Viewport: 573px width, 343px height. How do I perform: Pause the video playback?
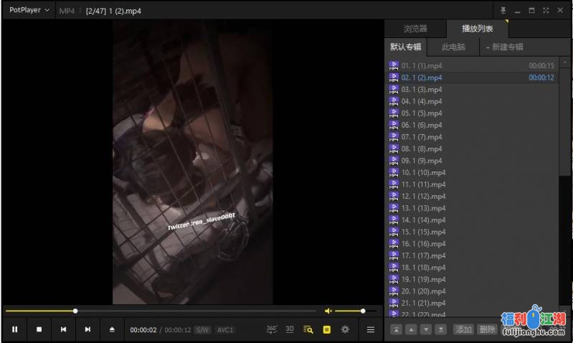click(x=15, y=329)
